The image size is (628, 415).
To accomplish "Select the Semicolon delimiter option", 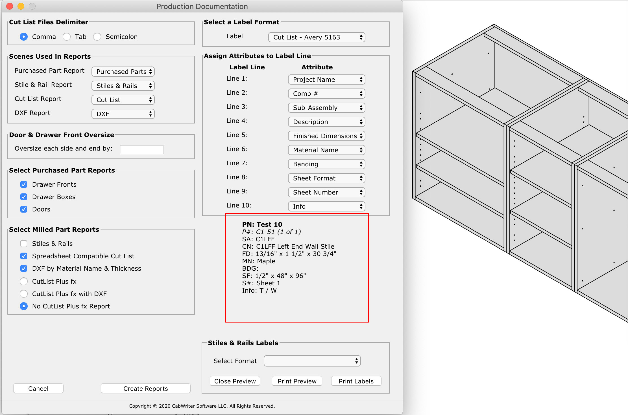I will click(x=97, y=37).
